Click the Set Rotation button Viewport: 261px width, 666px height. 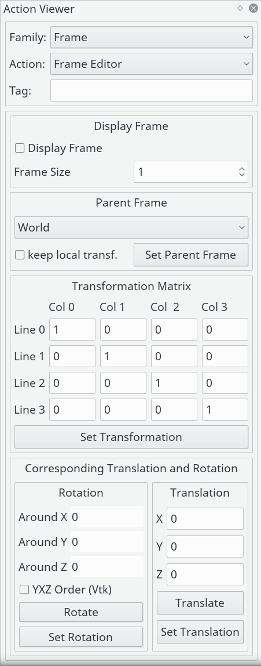point(81,636)
